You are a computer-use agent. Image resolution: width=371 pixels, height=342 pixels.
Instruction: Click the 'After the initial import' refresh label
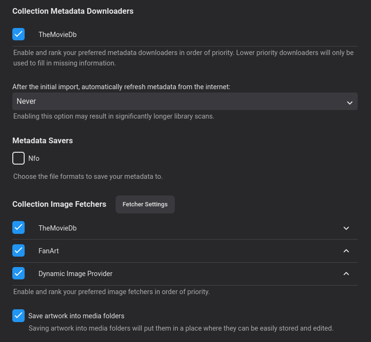[121, 87]
